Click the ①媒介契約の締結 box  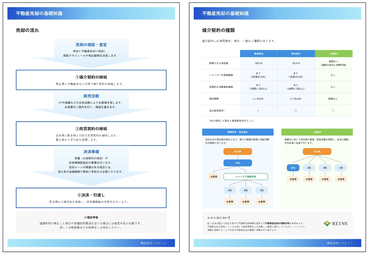point(91,80)
